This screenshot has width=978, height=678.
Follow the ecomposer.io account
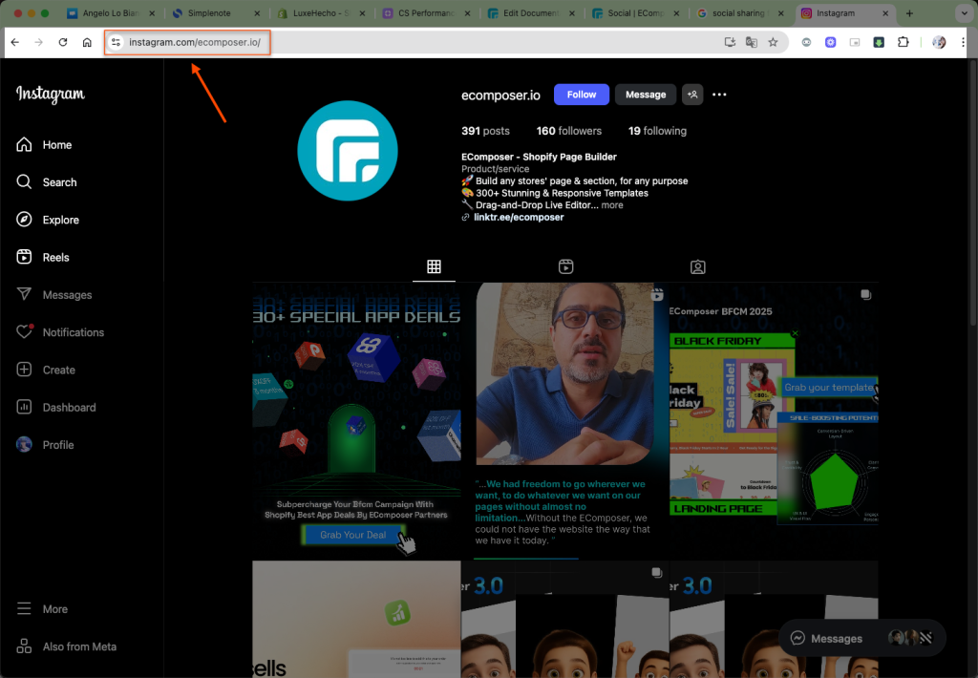point(581,95)
